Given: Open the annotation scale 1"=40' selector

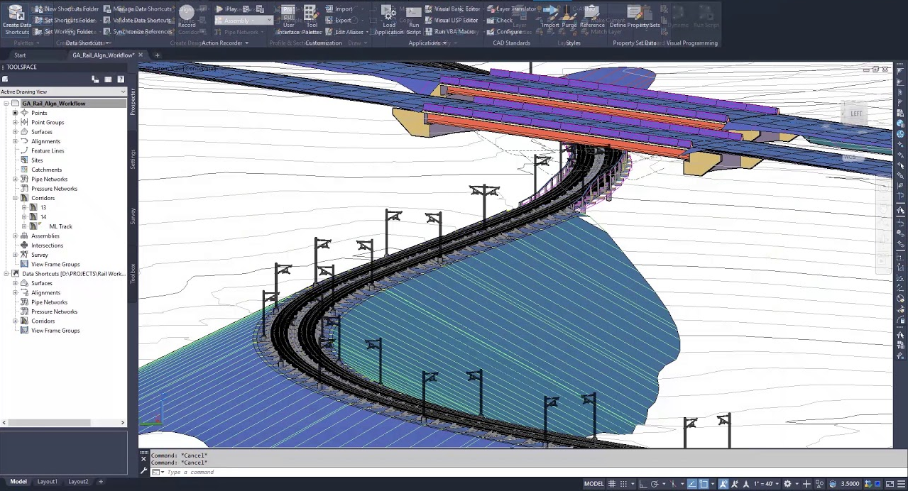Looking at the screenshot, I should point(763,484).
